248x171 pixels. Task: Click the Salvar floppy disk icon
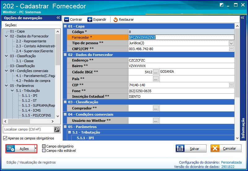180,148
